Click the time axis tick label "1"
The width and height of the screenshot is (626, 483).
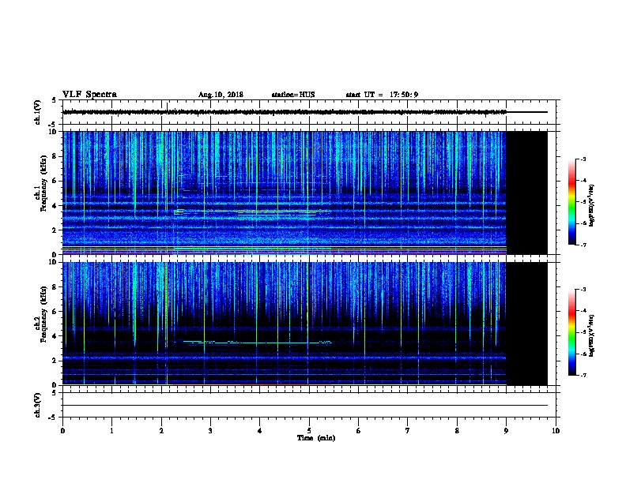coord(111,430)
